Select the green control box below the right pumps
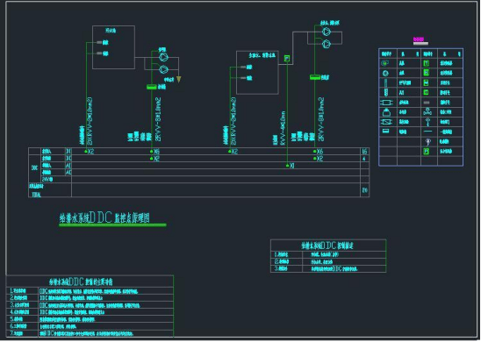481x342 pixels. coord(315,77)
